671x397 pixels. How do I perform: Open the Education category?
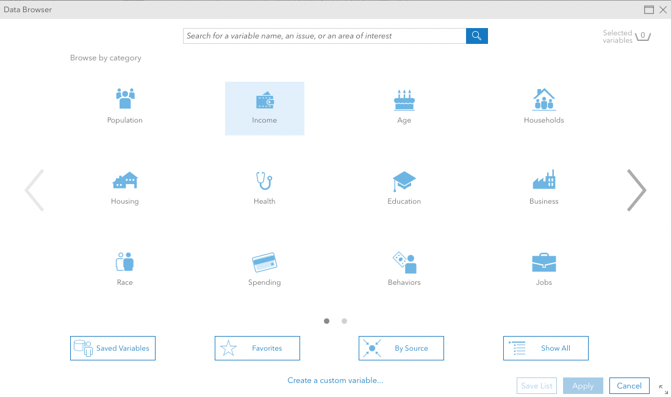[404, 189]
